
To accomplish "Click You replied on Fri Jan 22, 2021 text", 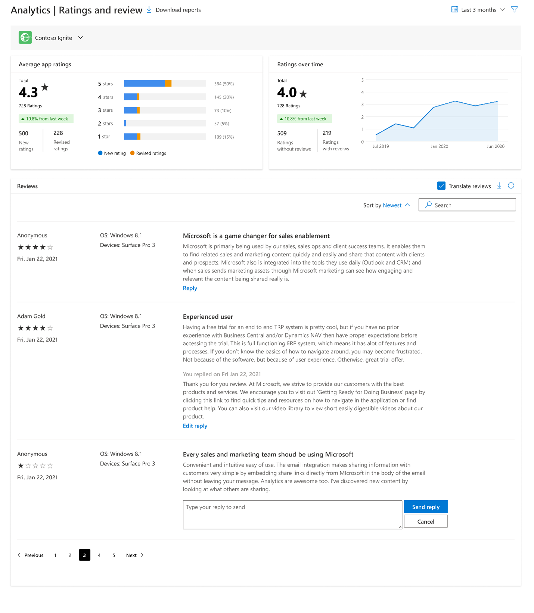I will click(222, 374).
